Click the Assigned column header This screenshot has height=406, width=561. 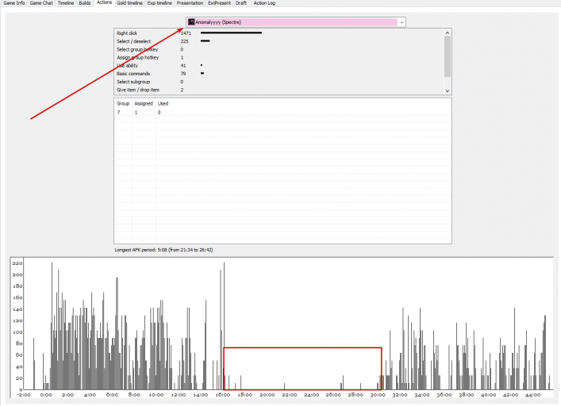(x=144, y=103)
